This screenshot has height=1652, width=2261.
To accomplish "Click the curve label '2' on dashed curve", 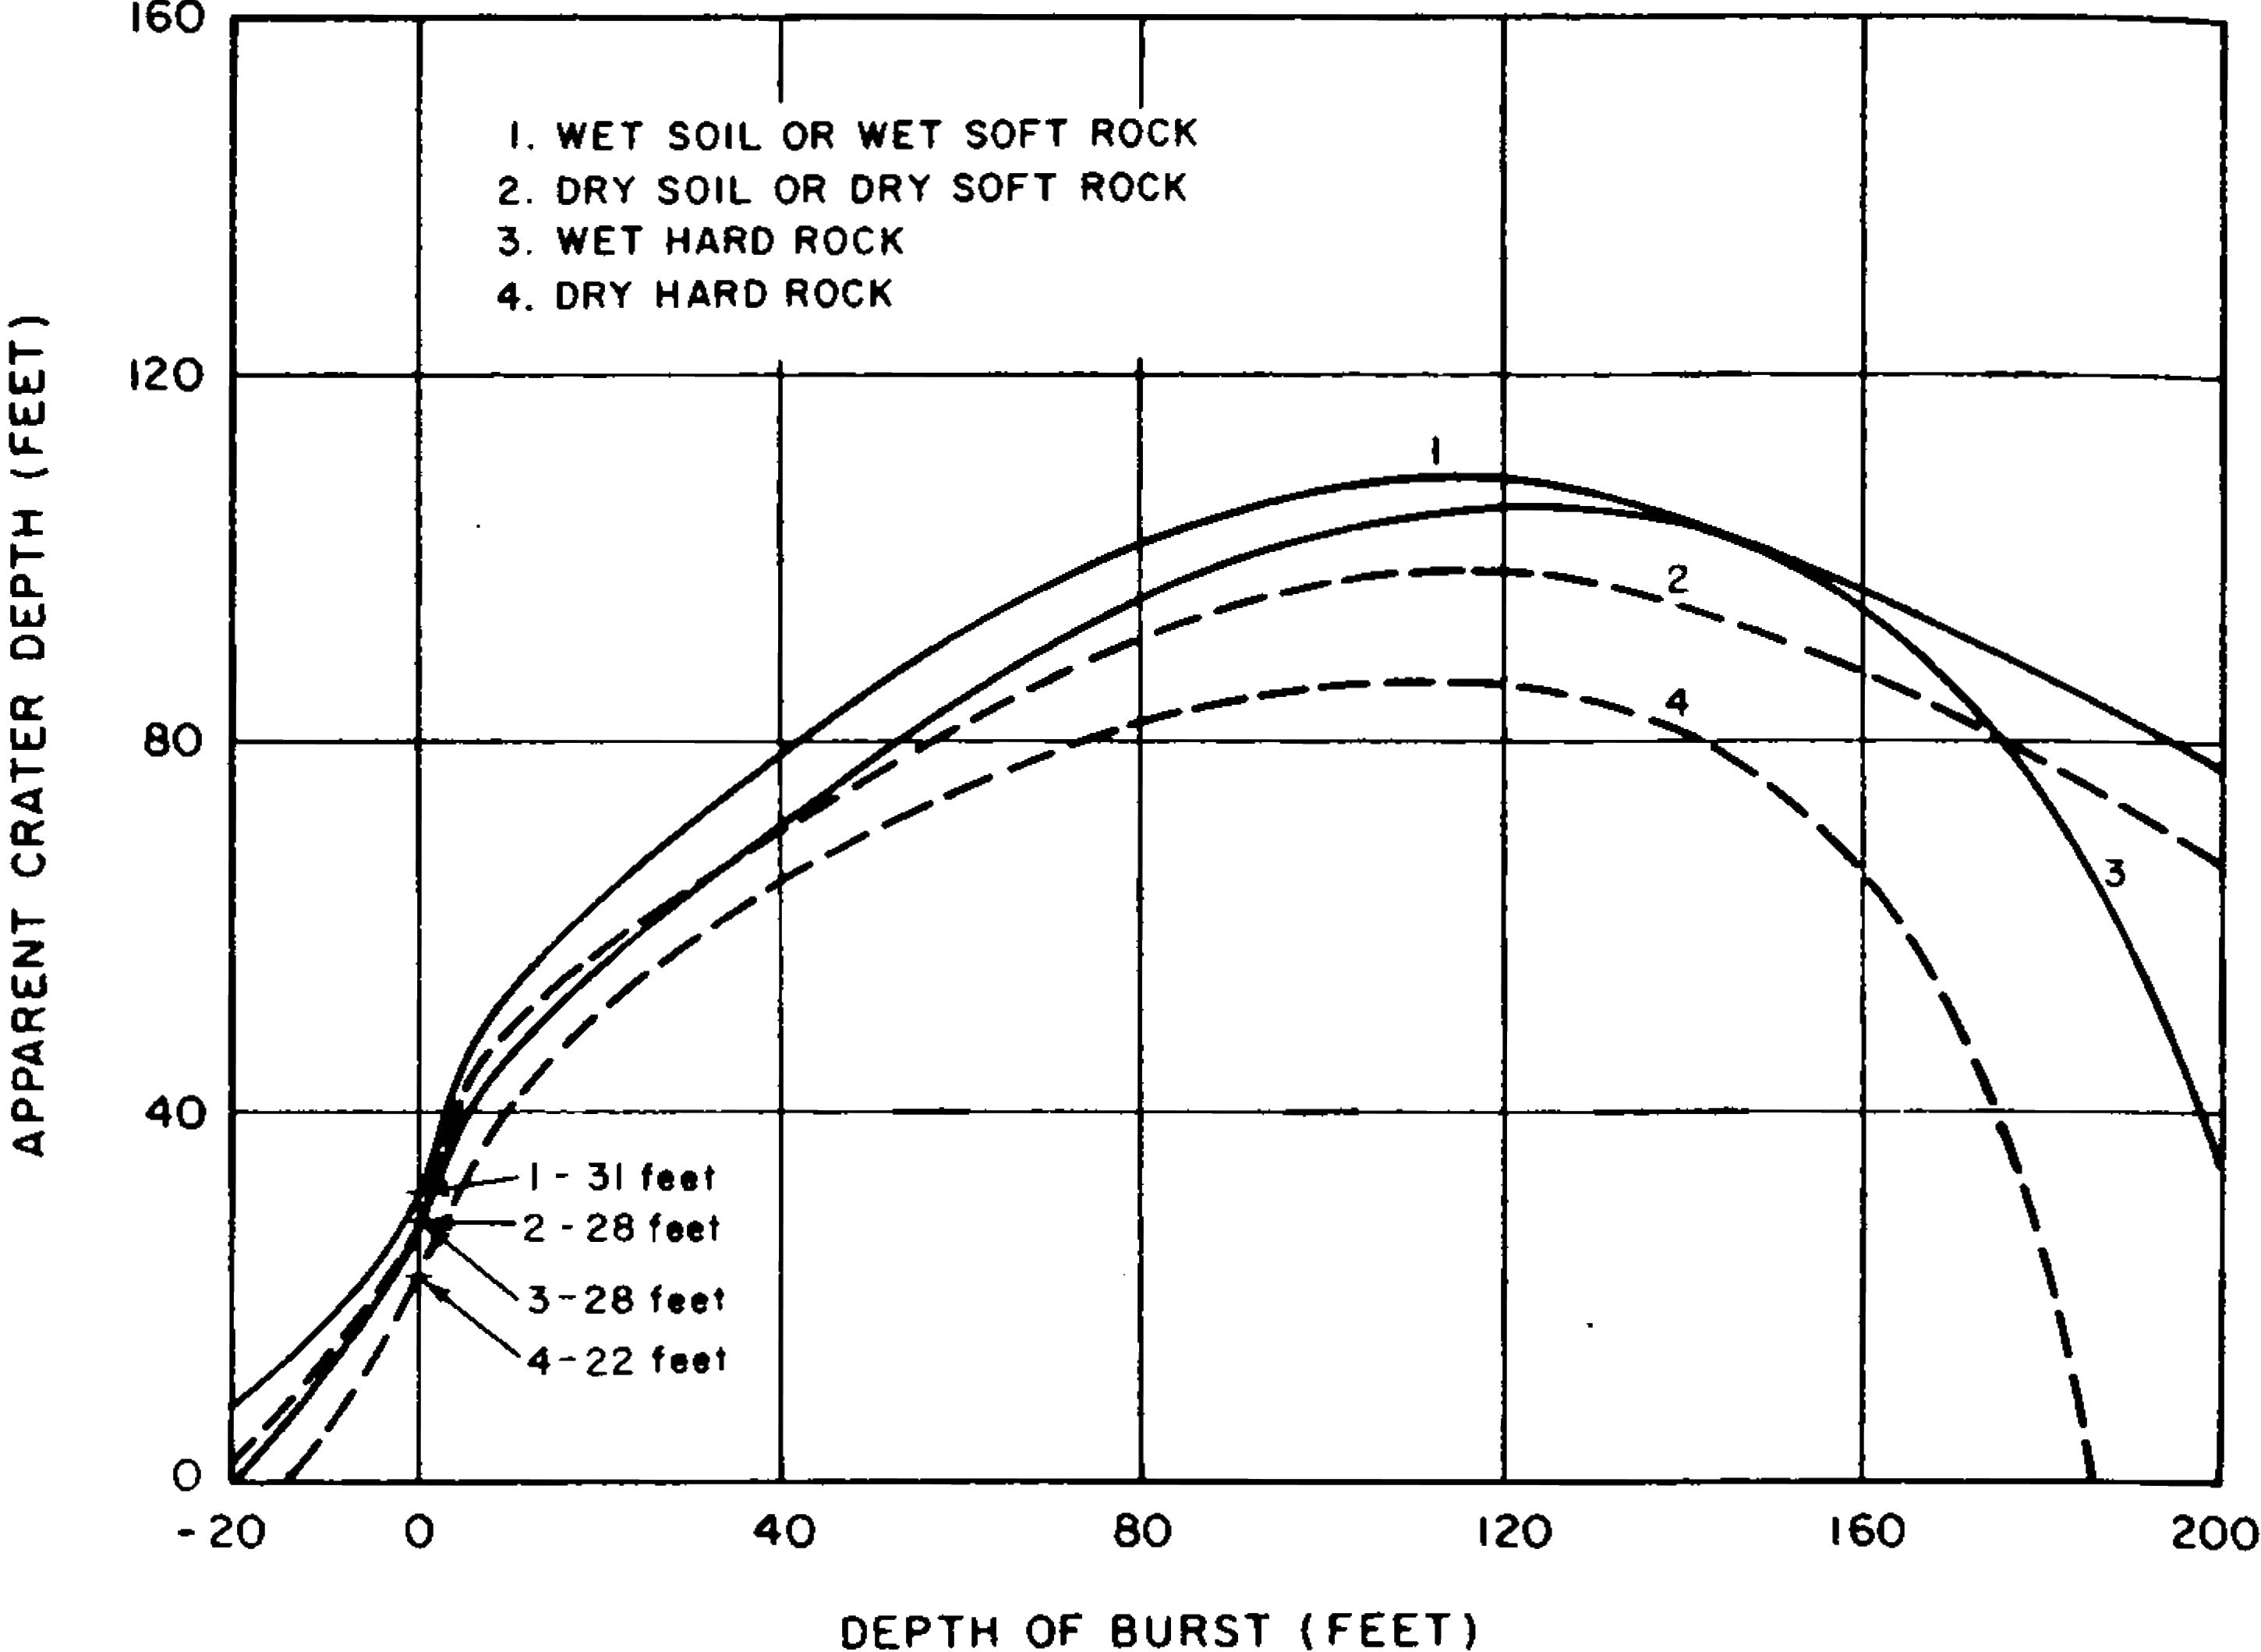I will [1678, 579].
